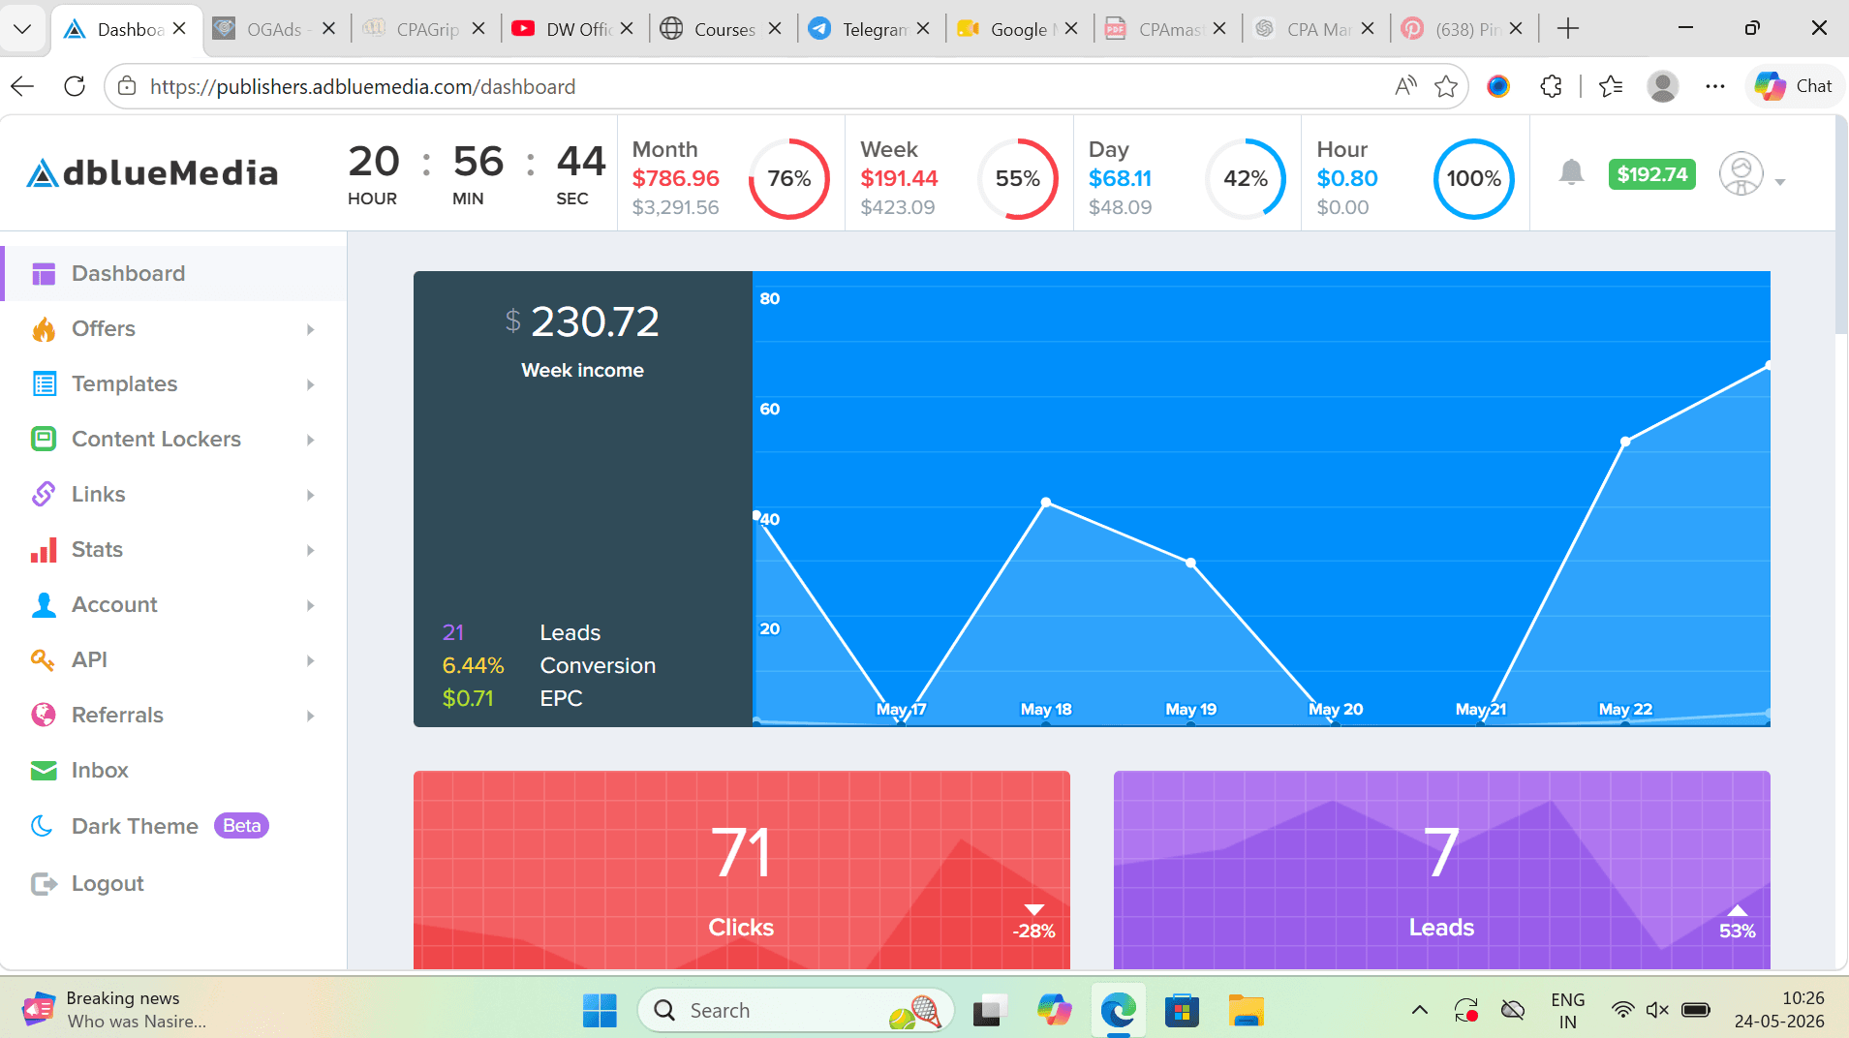Click the May 18 chart data point

tap(1046, 503)
